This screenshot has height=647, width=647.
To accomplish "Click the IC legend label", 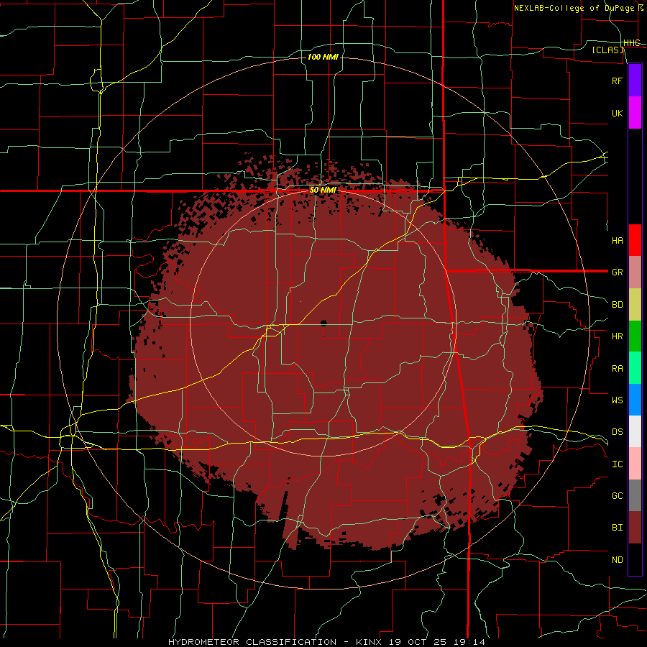I will (x=617, y=464).
